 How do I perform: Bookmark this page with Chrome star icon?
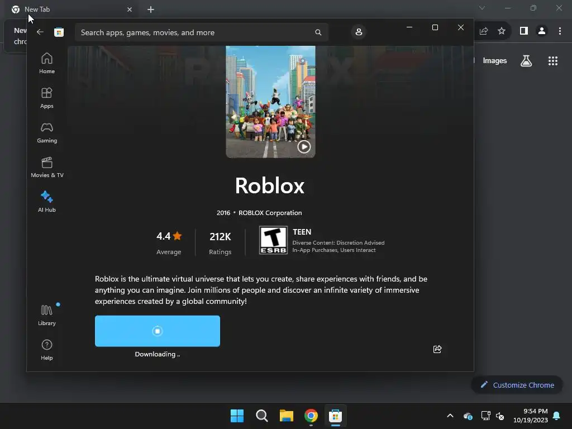coord(502,31)
